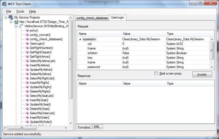Collapse the mysession parameter row
219x139 pixels.
[x=80, y=39]
